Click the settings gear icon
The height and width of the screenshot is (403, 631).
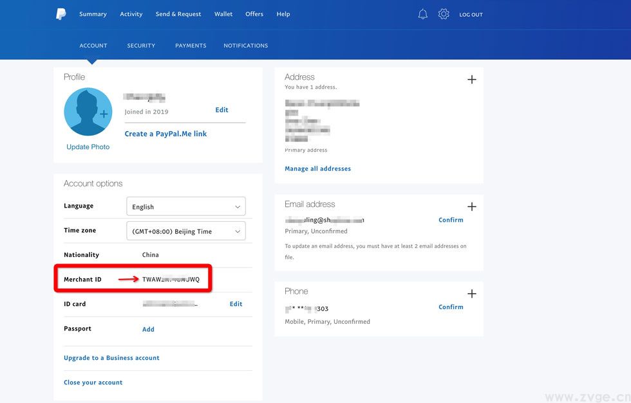click(x=444, y=13)
